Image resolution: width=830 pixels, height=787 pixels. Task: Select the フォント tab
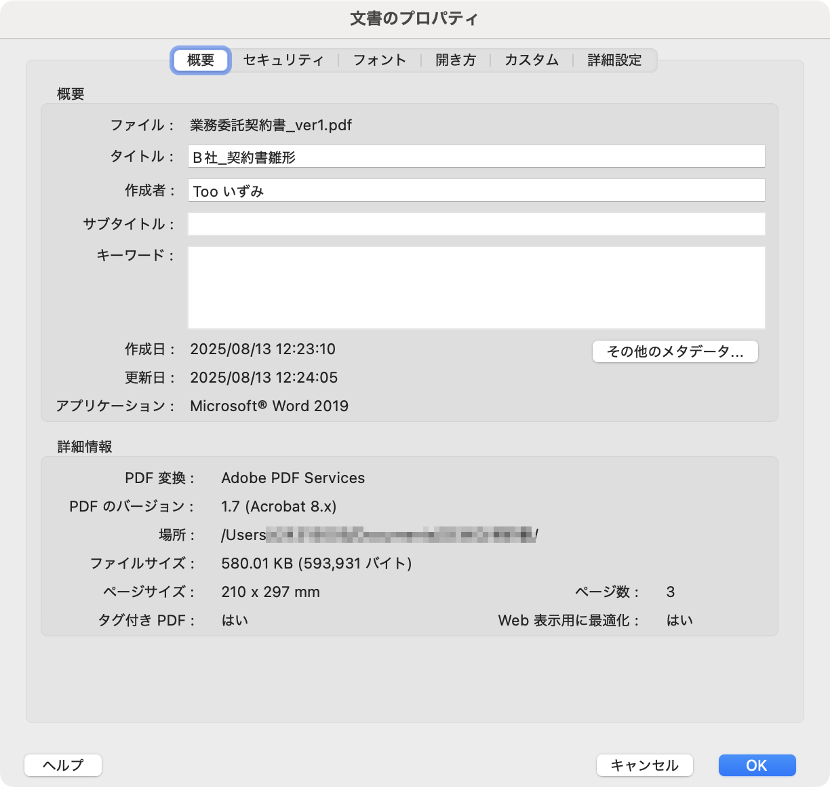[379, 60]
